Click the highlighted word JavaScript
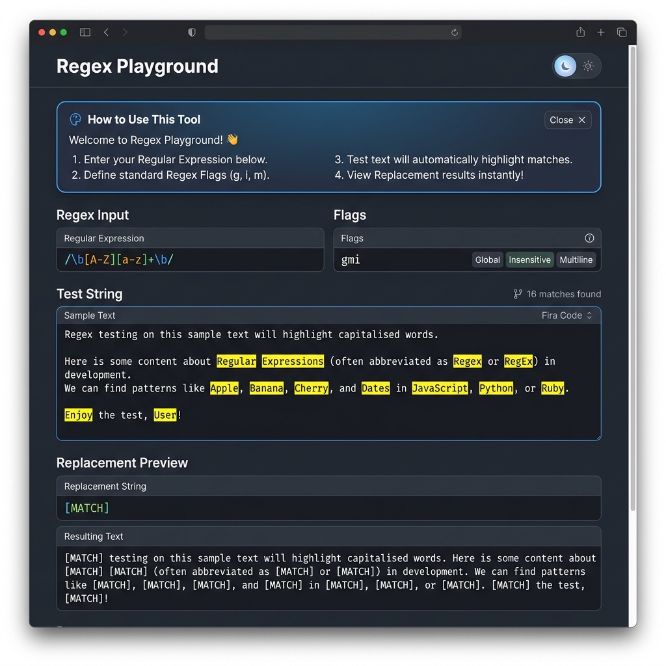The image size is (666, 666). pos(440,388)
